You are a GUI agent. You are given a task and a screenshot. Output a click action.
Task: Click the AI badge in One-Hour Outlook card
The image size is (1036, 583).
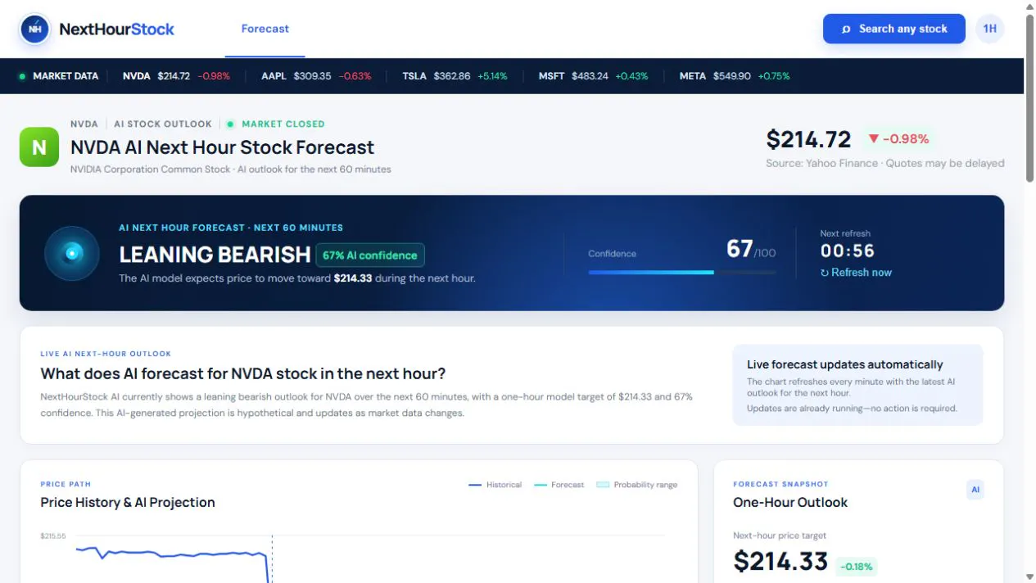975,490
